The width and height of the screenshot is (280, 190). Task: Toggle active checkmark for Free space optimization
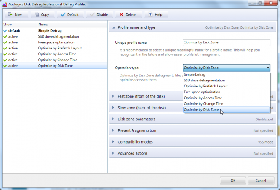click(5, 43)
